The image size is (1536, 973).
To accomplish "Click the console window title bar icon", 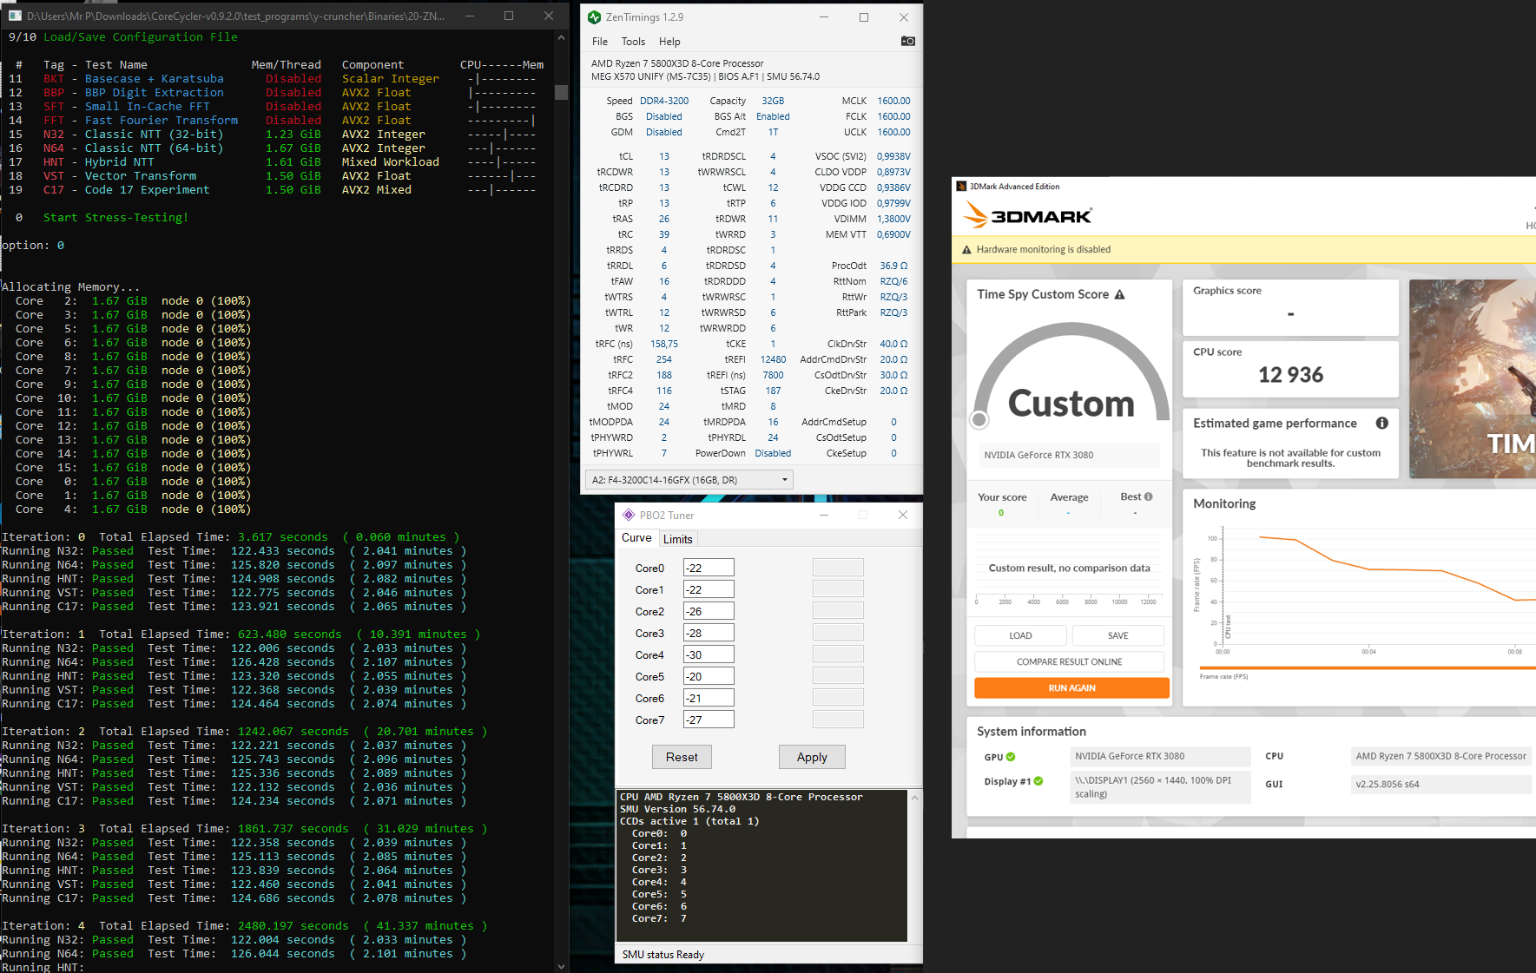I will pyautogui.click(x=14, y=16).
